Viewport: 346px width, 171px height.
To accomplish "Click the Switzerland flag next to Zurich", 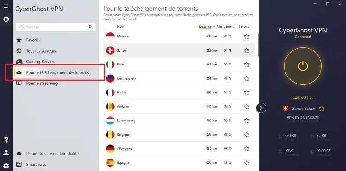I will [285, 108].
